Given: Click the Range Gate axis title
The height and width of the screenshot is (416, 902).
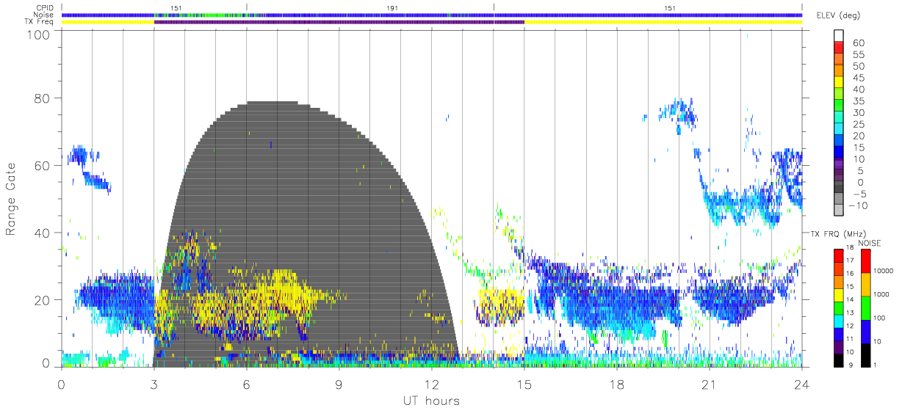Looking at the screenshot, I should 11,198.
